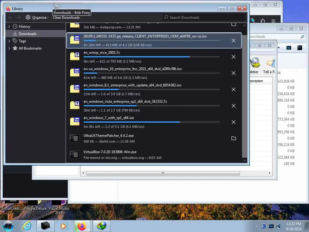The height and width of the screenshot is (232, 309).
Task: Open folder for the 316 MB bobpony.com download
Action: click(234, 24)
